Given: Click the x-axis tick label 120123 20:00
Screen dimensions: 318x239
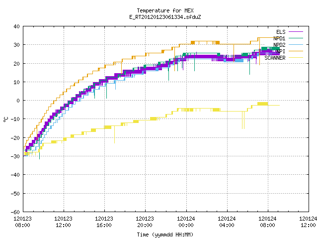Looking at the screenshot, I should [145, 222].
